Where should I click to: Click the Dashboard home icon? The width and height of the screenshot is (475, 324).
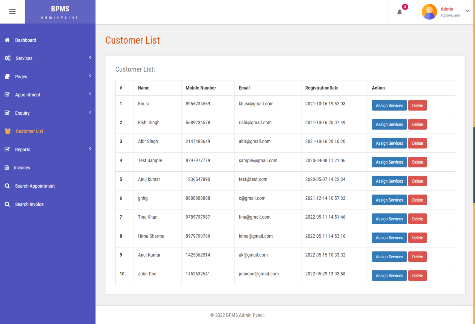click(x=6, y=40)
